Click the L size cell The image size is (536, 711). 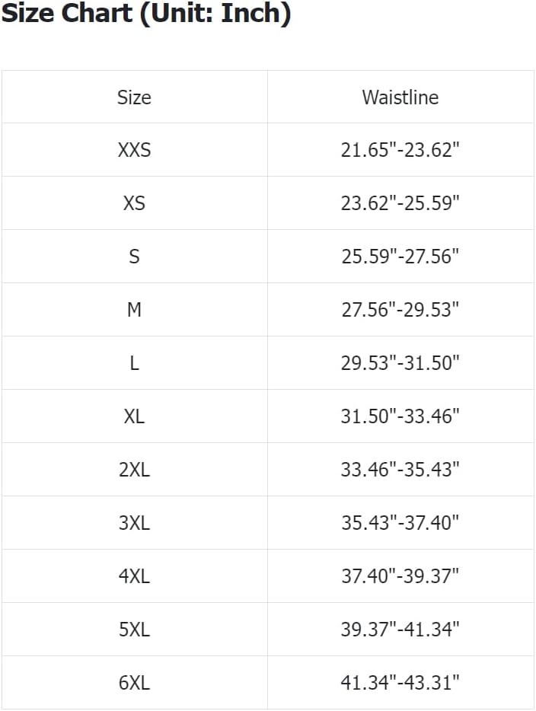pyautogui.click(x=134, y=363)
